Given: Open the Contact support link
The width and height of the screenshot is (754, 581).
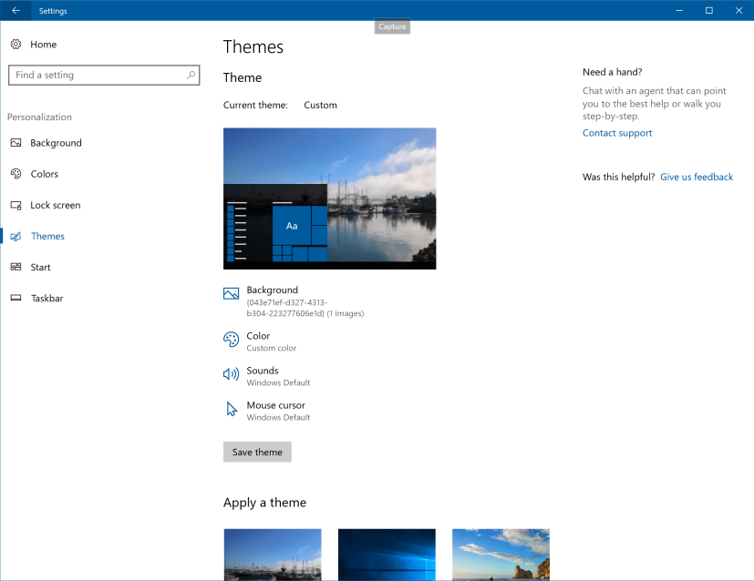Looking at the screenshot, I should [x=616, y=133].
